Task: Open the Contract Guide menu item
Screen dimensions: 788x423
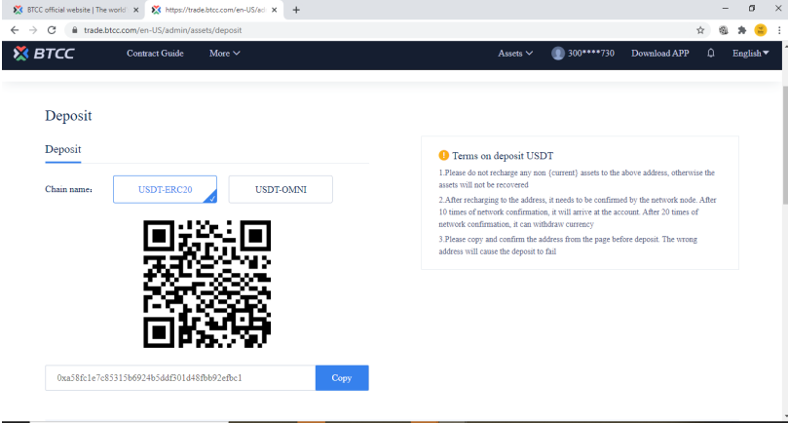Action: tap(155, 54)
